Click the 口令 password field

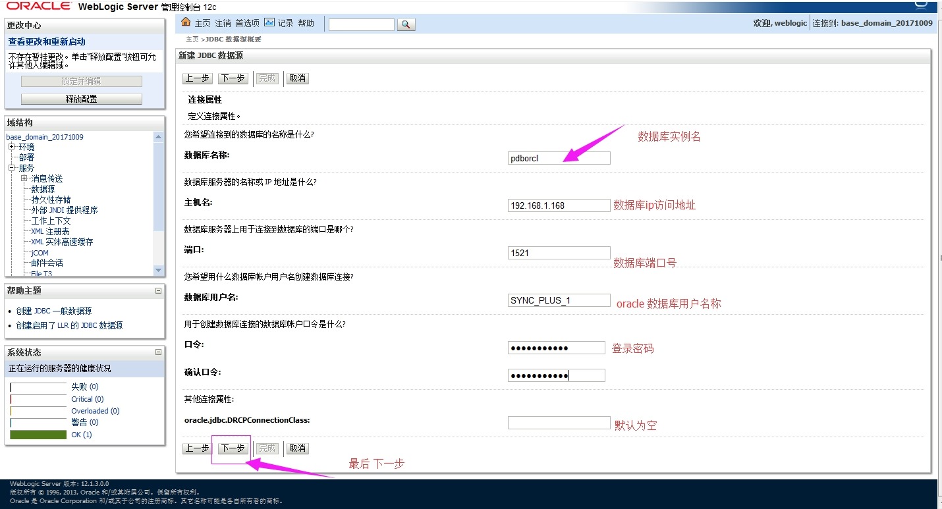(x=557, y=348)
